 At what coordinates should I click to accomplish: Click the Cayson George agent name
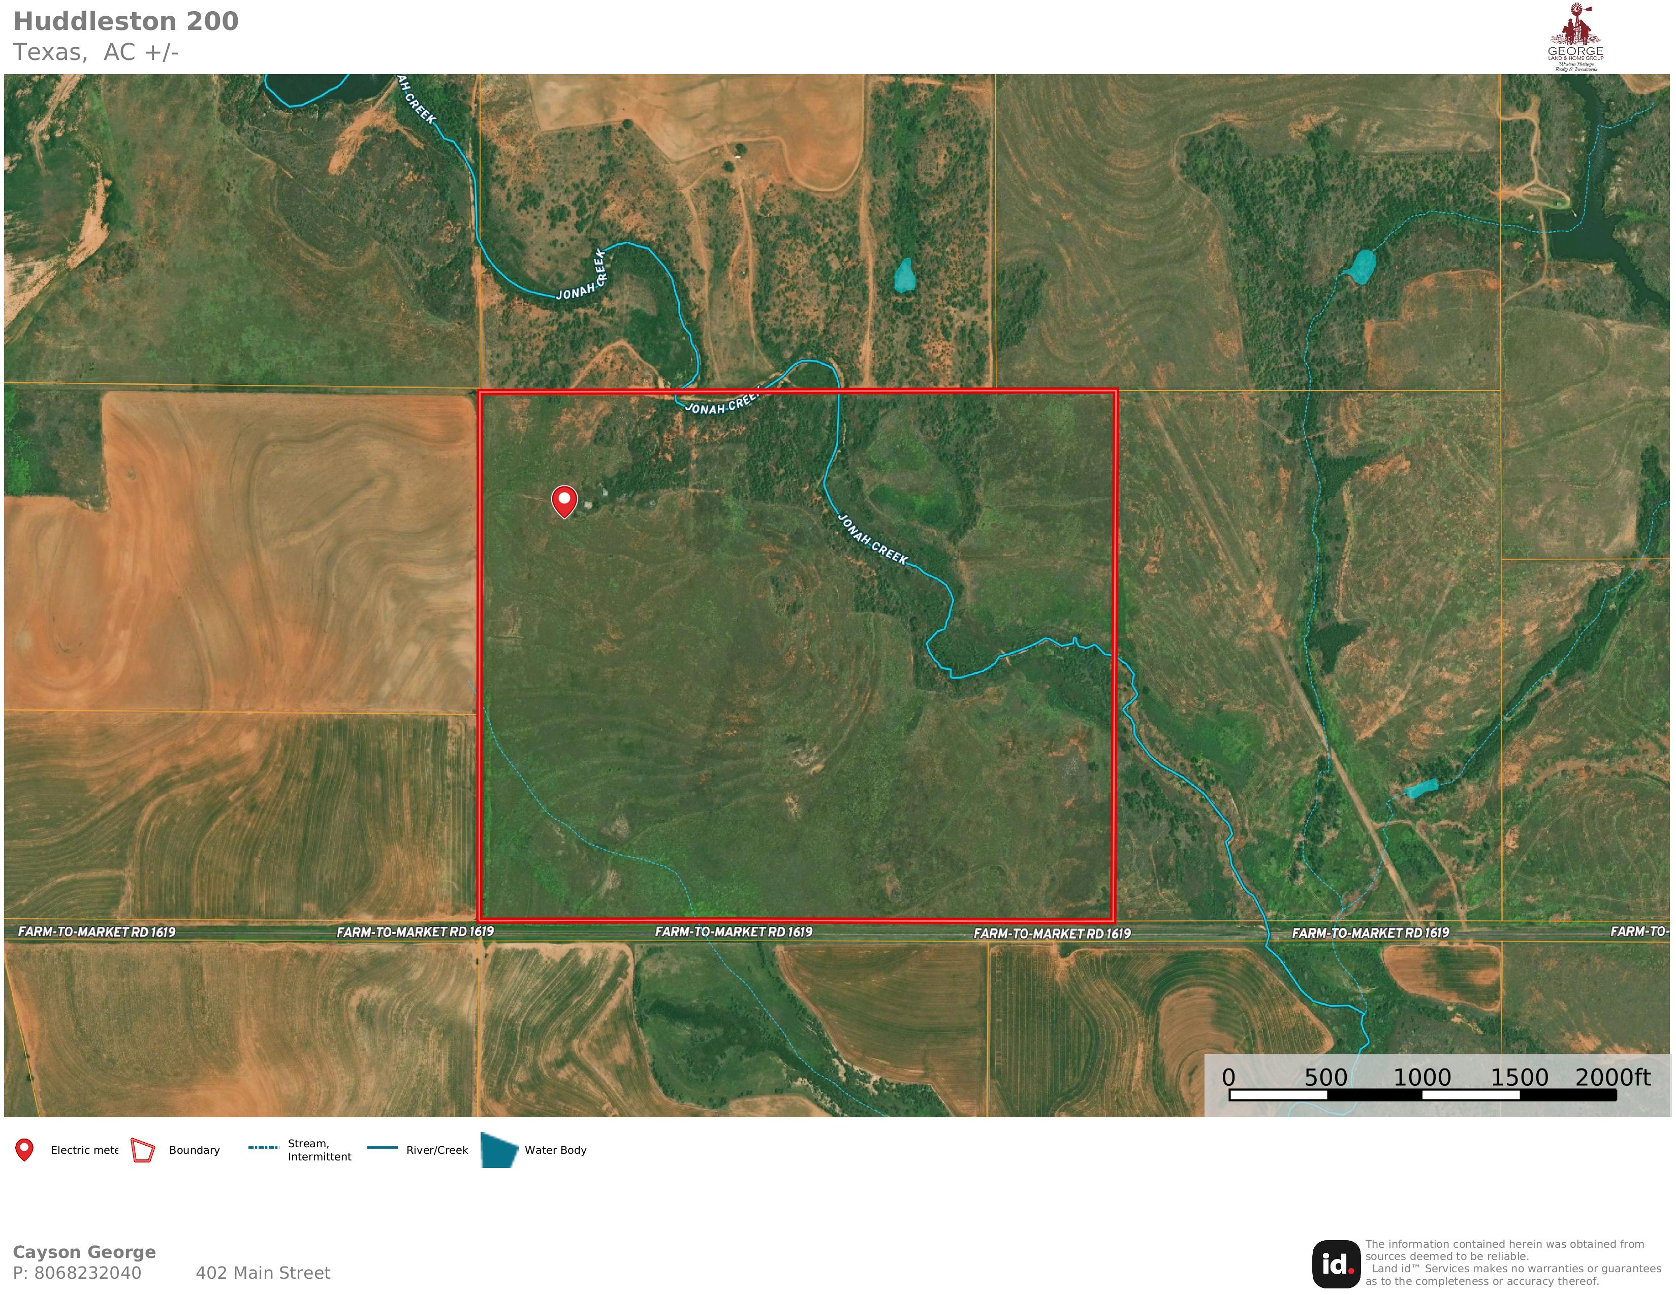coord(84,1251)
